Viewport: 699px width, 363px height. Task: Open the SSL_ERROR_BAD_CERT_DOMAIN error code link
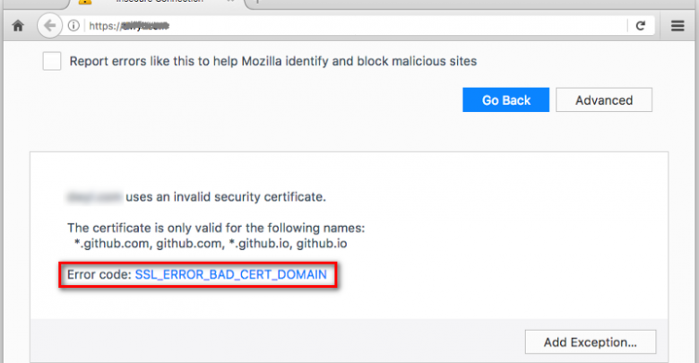point(230,274)
